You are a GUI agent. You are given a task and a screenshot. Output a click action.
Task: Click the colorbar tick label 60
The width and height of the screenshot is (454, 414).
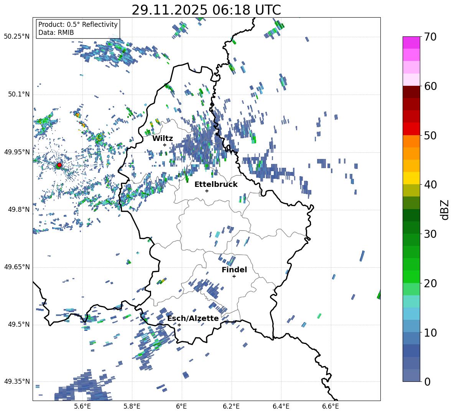click(x=430, y=86)
